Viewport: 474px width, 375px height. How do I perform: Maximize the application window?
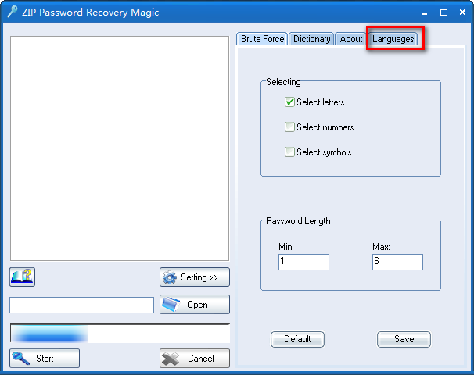click(x=443, y=12)
